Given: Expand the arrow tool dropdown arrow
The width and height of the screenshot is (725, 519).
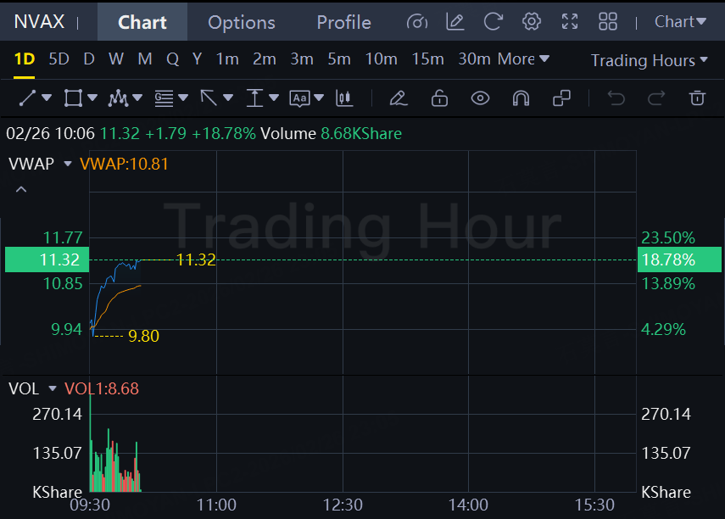Looking at the screenshot, I should tap(228, 98).
